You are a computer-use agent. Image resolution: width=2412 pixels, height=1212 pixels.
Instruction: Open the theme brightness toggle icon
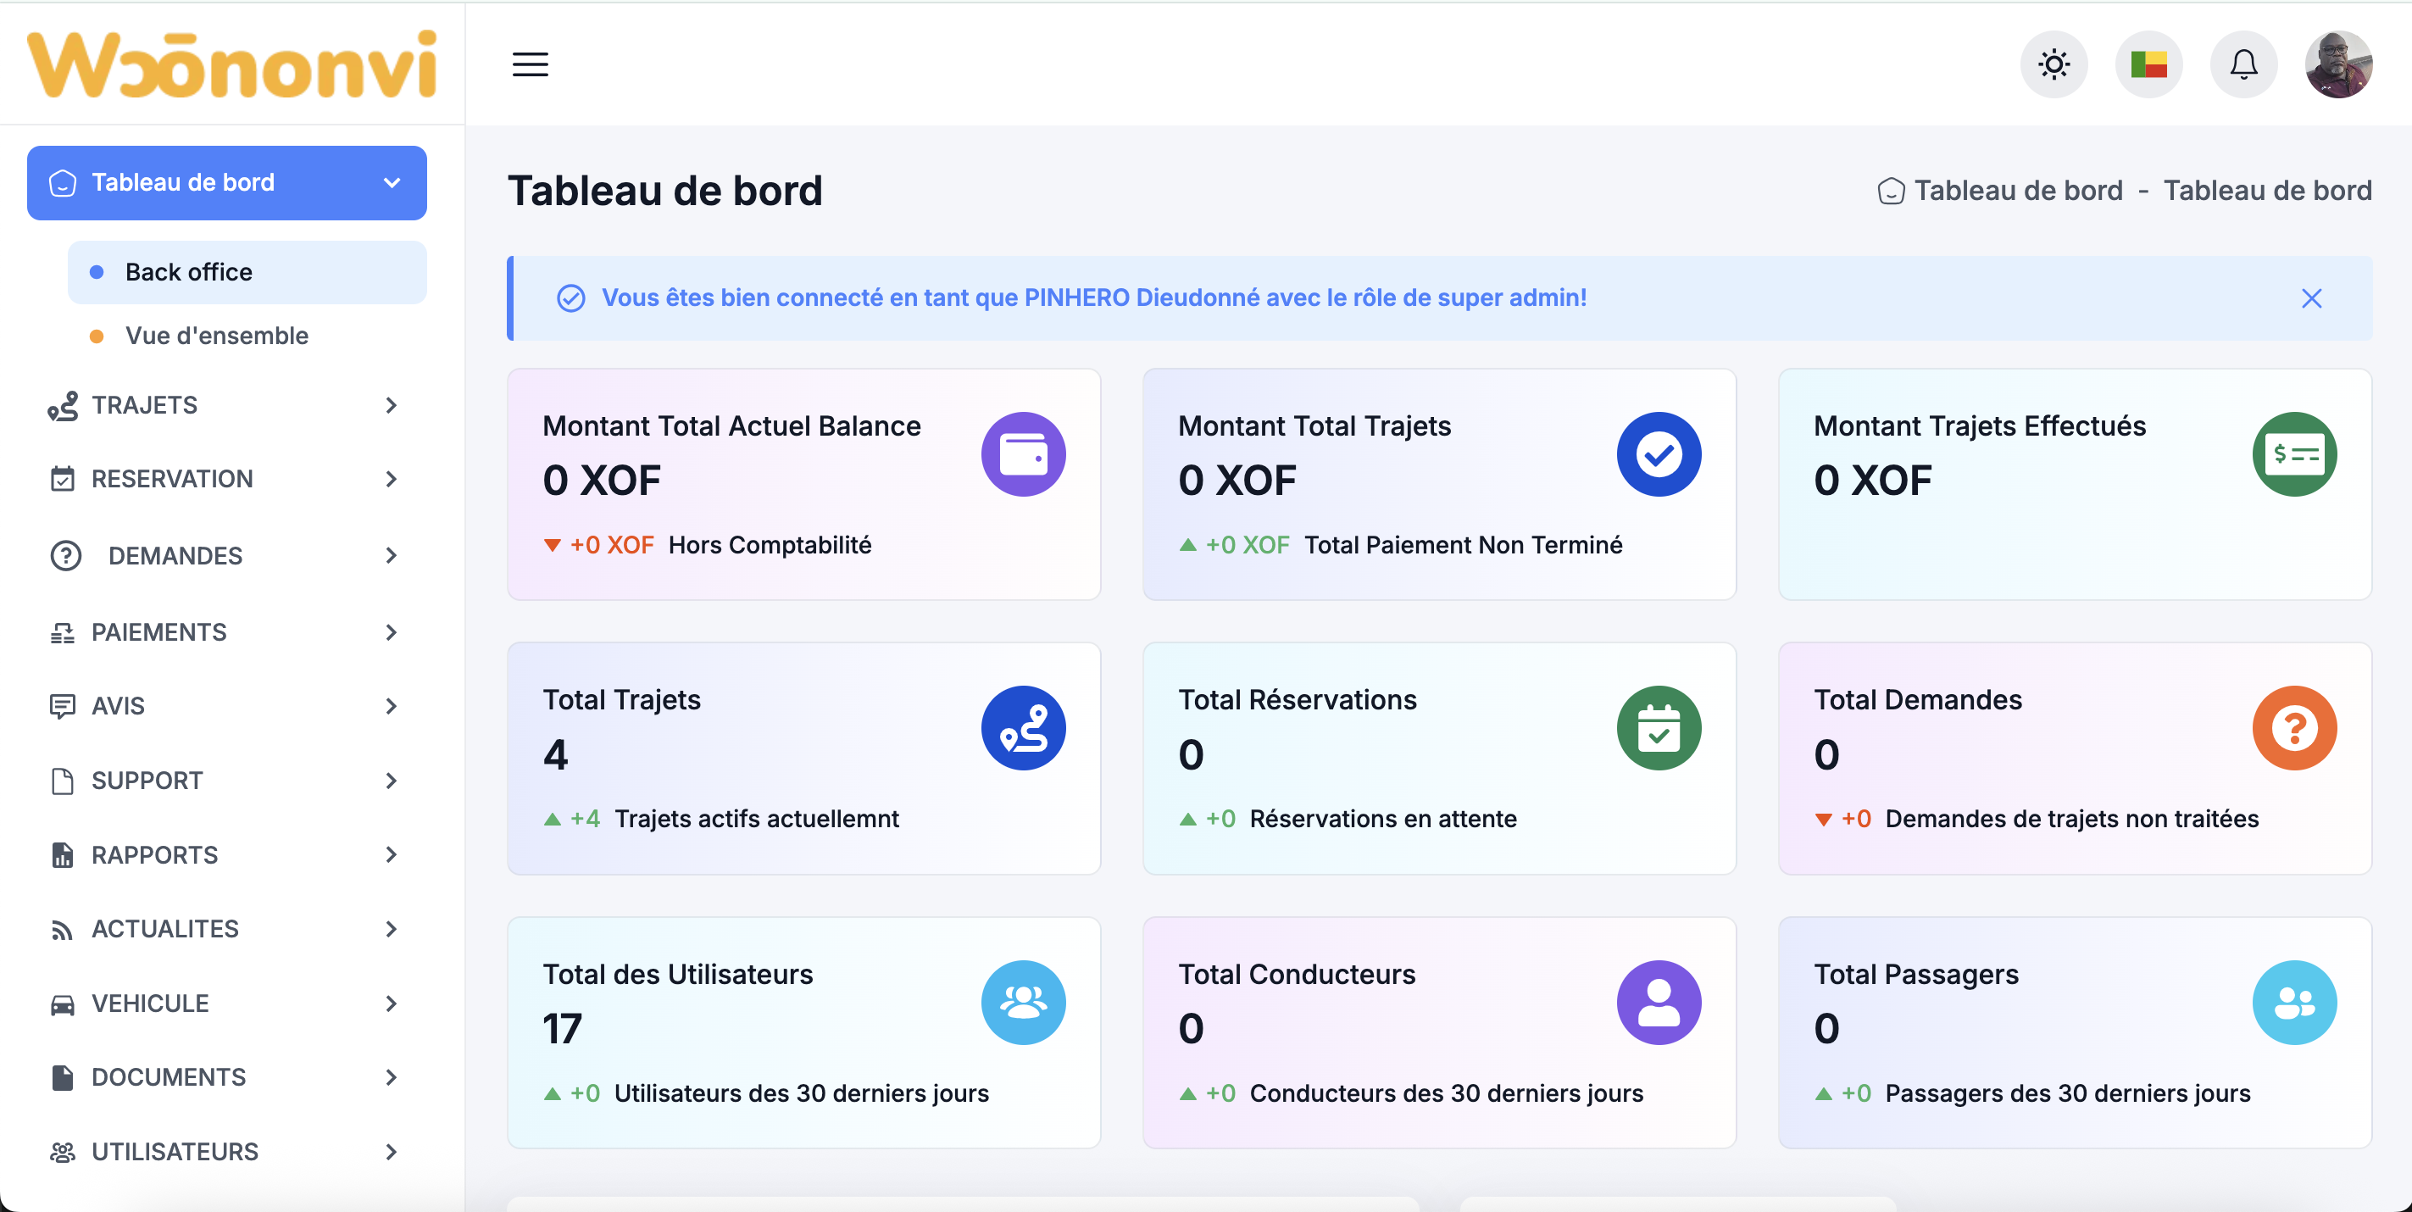[2054, 64]
